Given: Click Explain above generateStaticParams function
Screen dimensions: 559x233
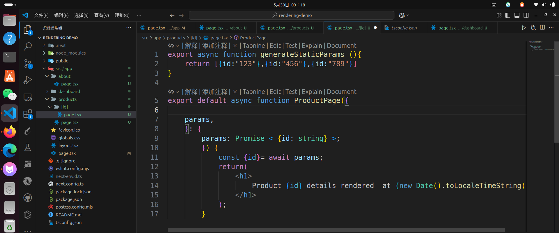Looking at the screenshot, I should click(312, 46).
